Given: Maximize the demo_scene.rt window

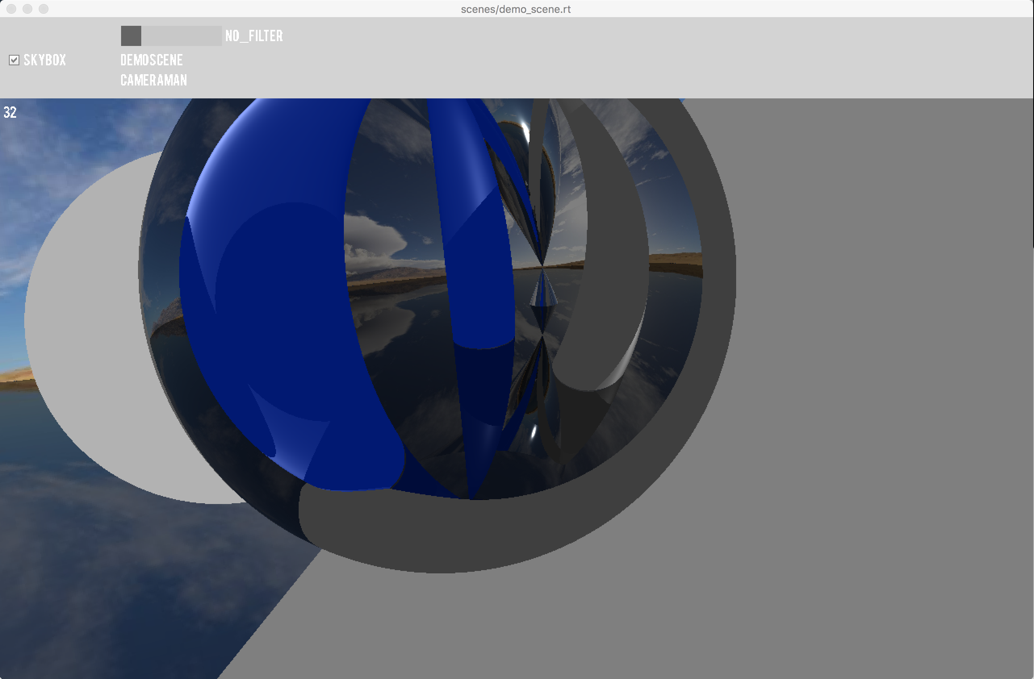Looking at the screenshot, I should (44, 9).
